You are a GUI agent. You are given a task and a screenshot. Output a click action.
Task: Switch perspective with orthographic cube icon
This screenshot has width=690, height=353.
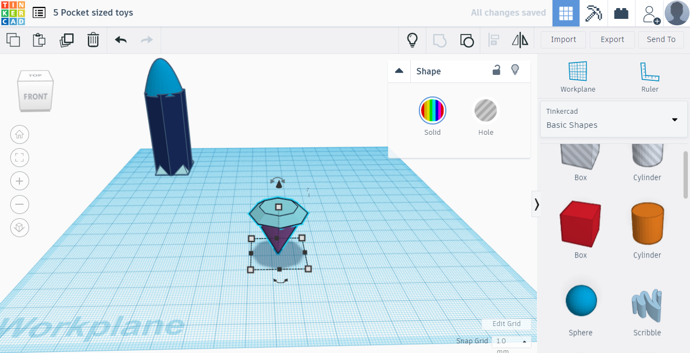[20, 228]
